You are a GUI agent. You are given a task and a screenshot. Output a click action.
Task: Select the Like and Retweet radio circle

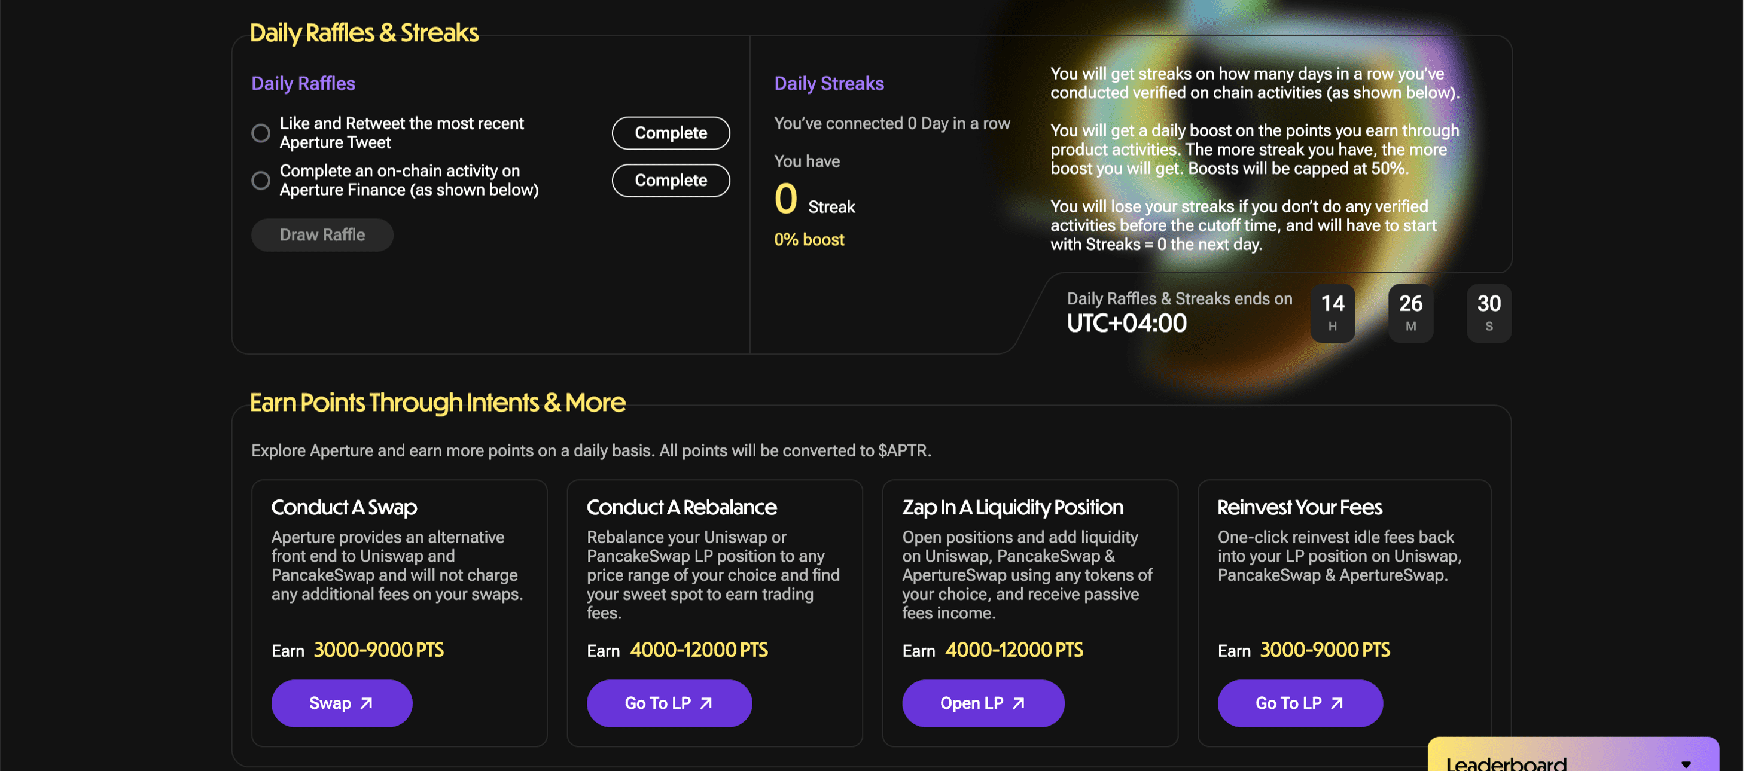261,133
